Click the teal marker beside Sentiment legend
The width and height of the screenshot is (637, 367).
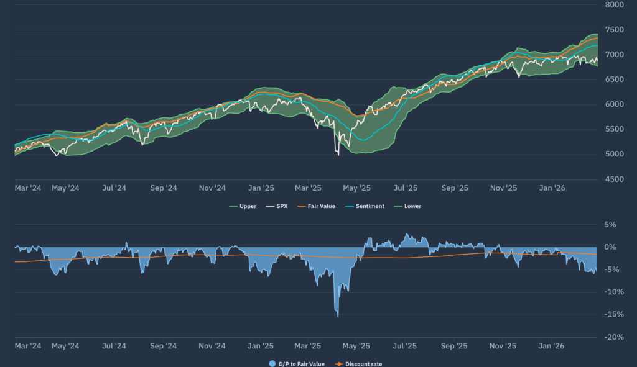pos(349,206)
